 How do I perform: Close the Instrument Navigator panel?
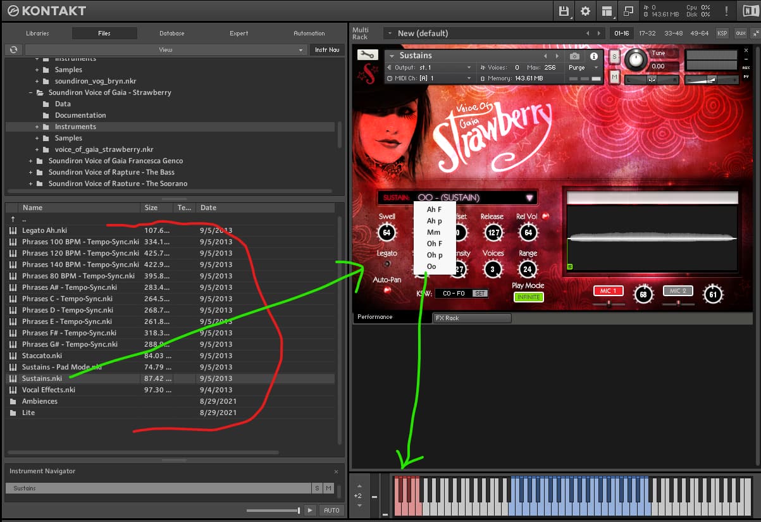click(336, 471)
